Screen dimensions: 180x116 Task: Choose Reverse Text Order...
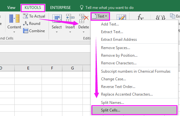[134, 87]
